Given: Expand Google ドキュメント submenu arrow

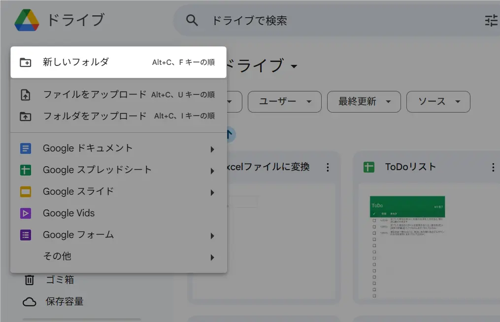Looking at the screenshot, I should point(212,149).
